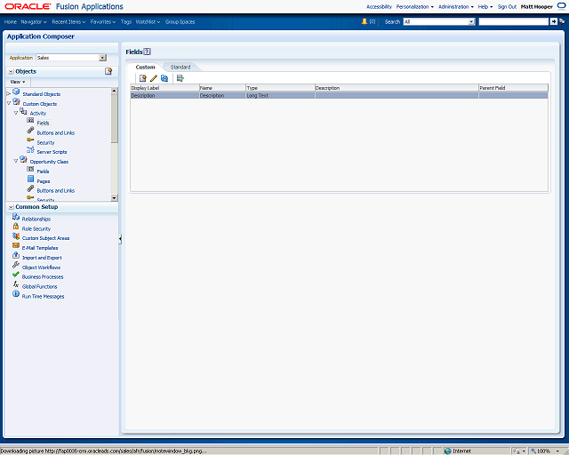The image size is (569, 455).
Task: Open the Help menu
Action: (x=485, y=7)
